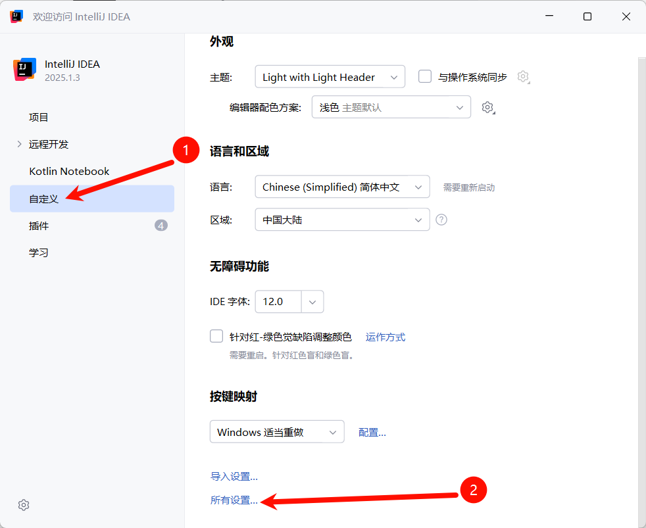Click the 需要重启。针对红色盲和绿色盲。 hint text

pos(292,355)
